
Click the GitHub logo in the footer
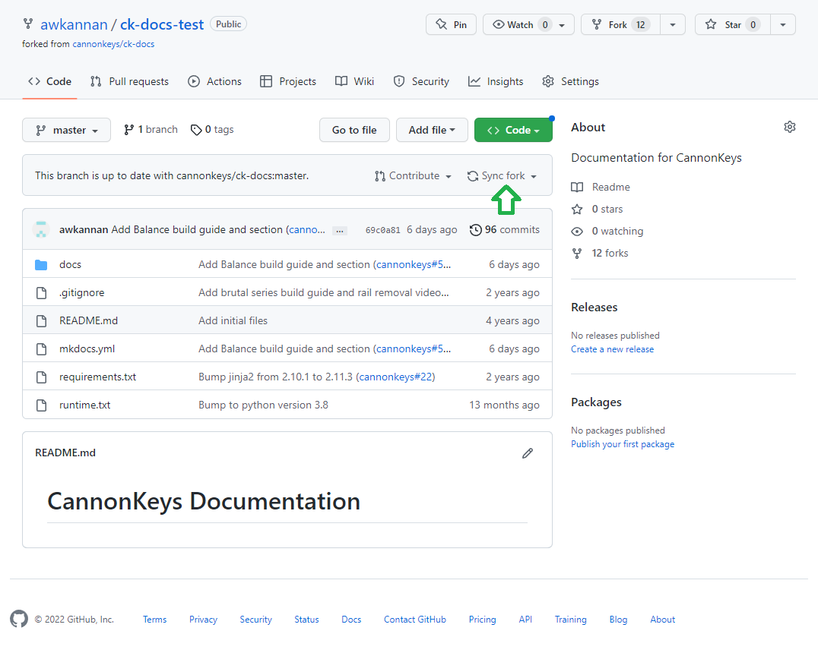(19, 619)
